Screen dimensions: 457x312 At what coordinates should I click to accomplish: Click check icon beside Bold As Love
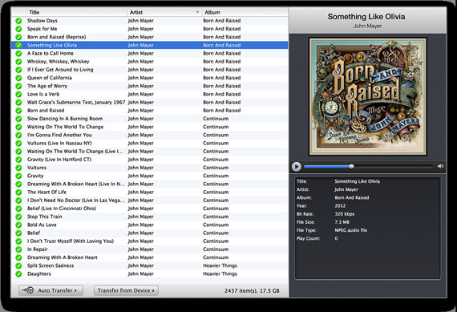(x=18, y=225)
